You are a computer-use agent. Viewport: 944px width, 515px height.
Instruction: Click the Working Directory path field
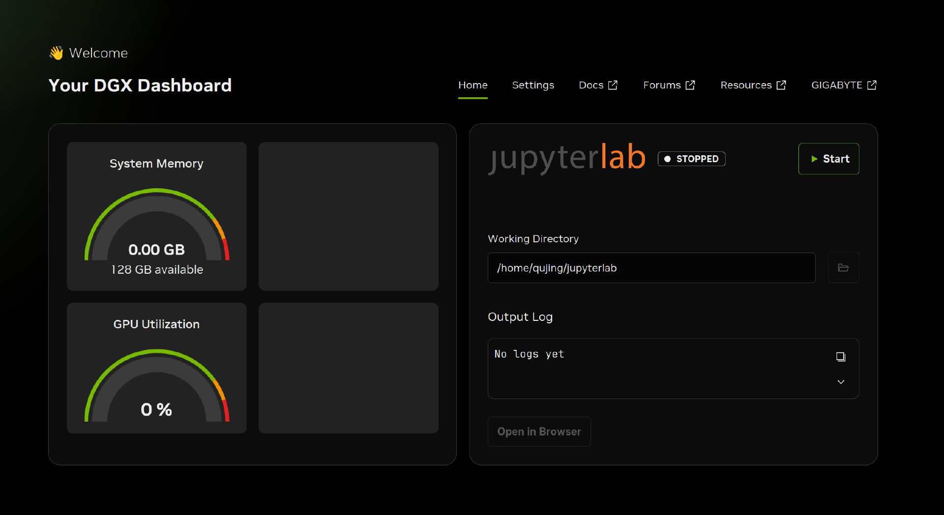(x=651, y=268)
